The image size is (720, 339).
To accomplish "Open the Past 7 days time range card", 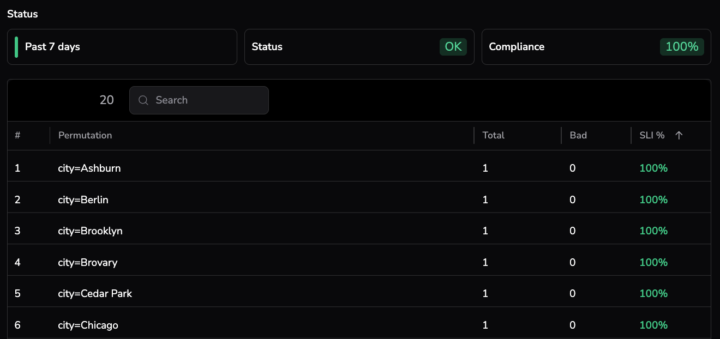I will 122,47.
